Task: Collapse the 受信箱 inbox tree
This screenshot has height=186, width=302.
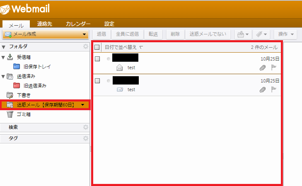Action: pos(3,57)
